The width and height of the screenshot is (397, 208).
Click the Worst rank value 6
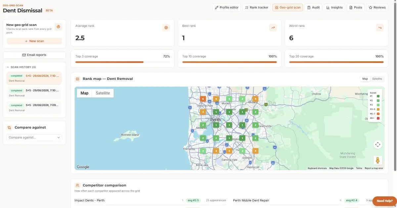[x=291, y=38]
